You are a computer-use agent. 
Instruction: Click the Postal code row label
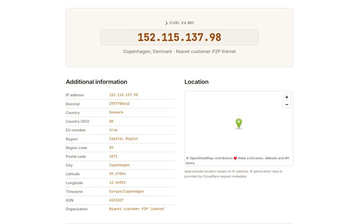click(x=76, y=156)
